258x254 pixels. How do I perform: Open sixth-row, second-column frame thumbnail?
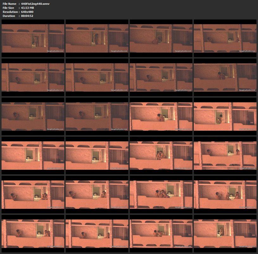pyautogui.click(x=97, y=234)
